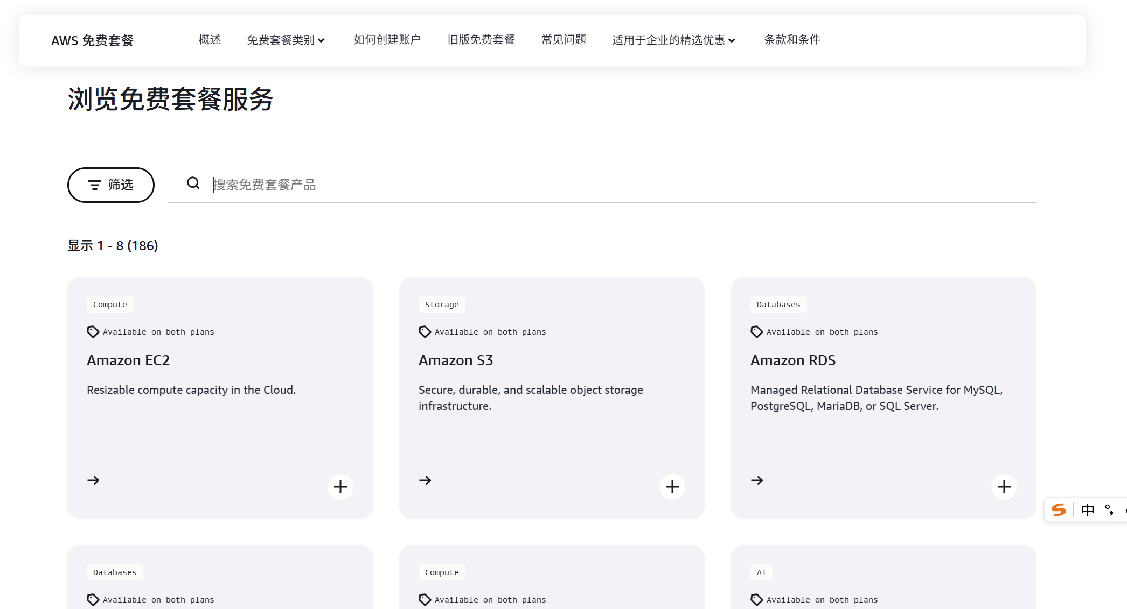The image size is (1127, 609).
Task: Click the AI category tag in bottom card
Action: point(761,572)
